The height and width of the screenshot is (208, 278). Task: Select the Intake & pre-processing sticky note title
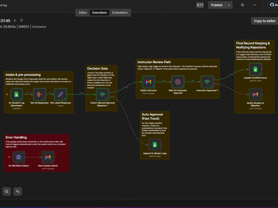tap(23, 75)
